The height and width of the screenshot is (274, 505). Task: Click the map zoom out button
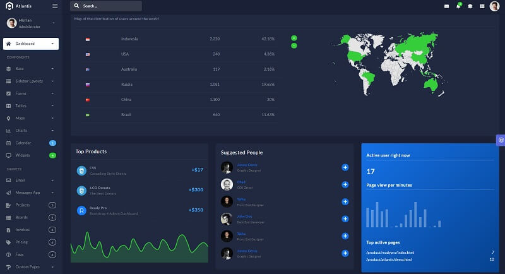pyautogui.click(x=294, y=45)
